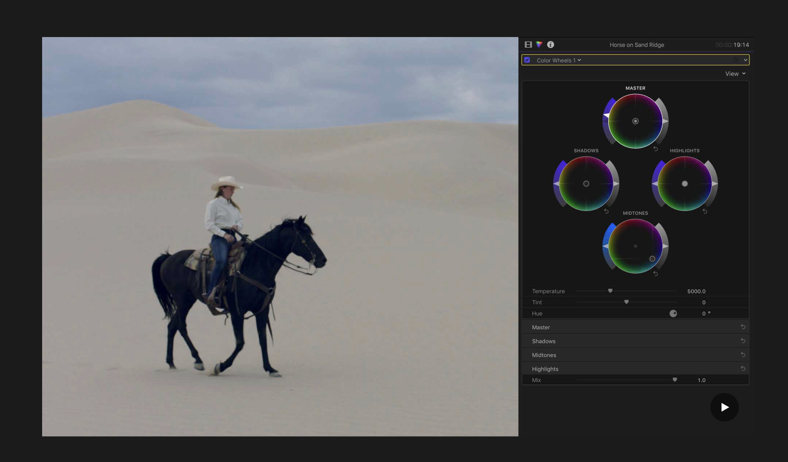Click the Tint slider handle

pos(626,302)
